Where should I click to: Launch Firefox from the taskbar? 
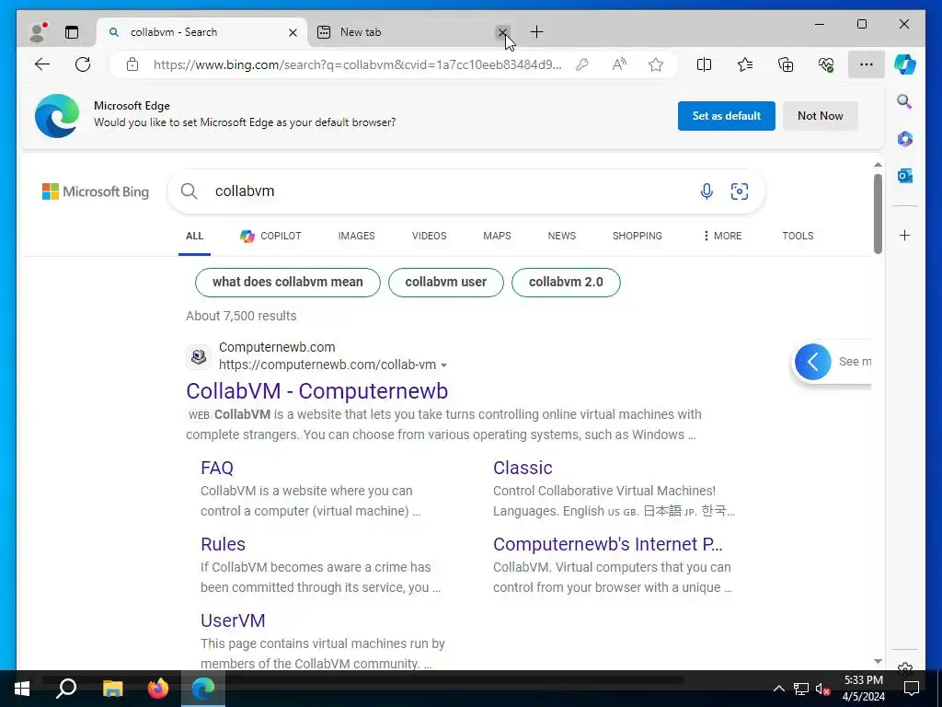[158, 689]
